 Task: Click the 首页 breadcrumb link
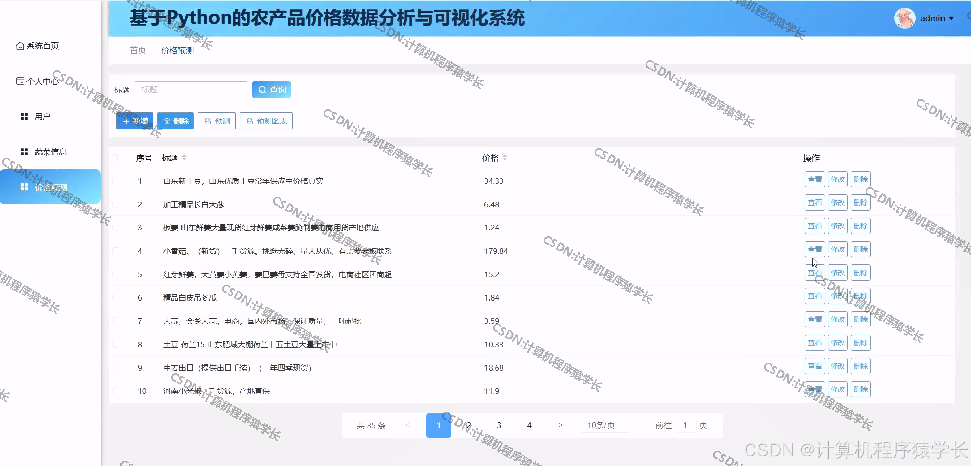138,50
